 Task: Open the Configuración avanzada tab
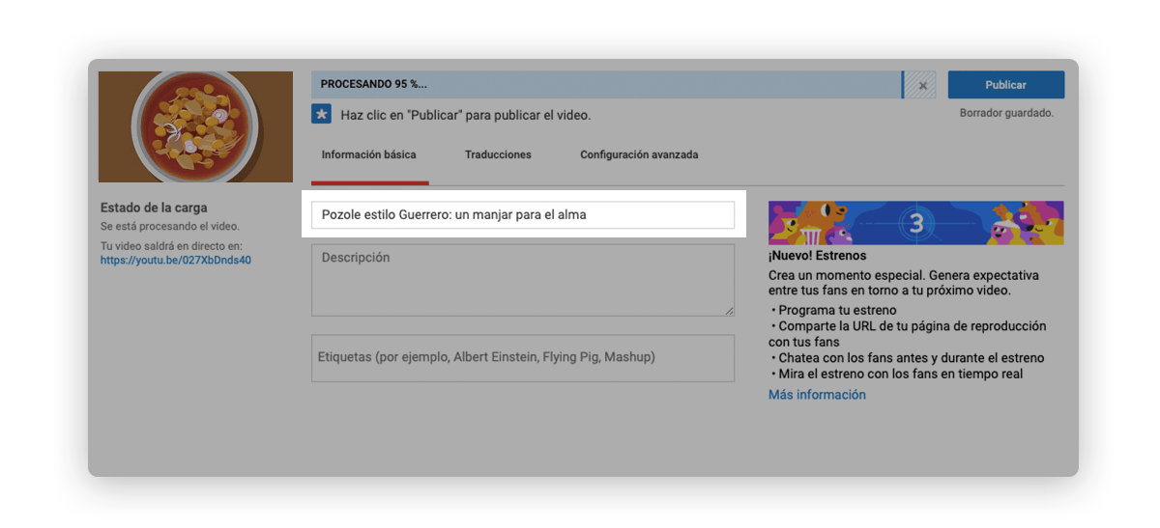tap(639, 154)
